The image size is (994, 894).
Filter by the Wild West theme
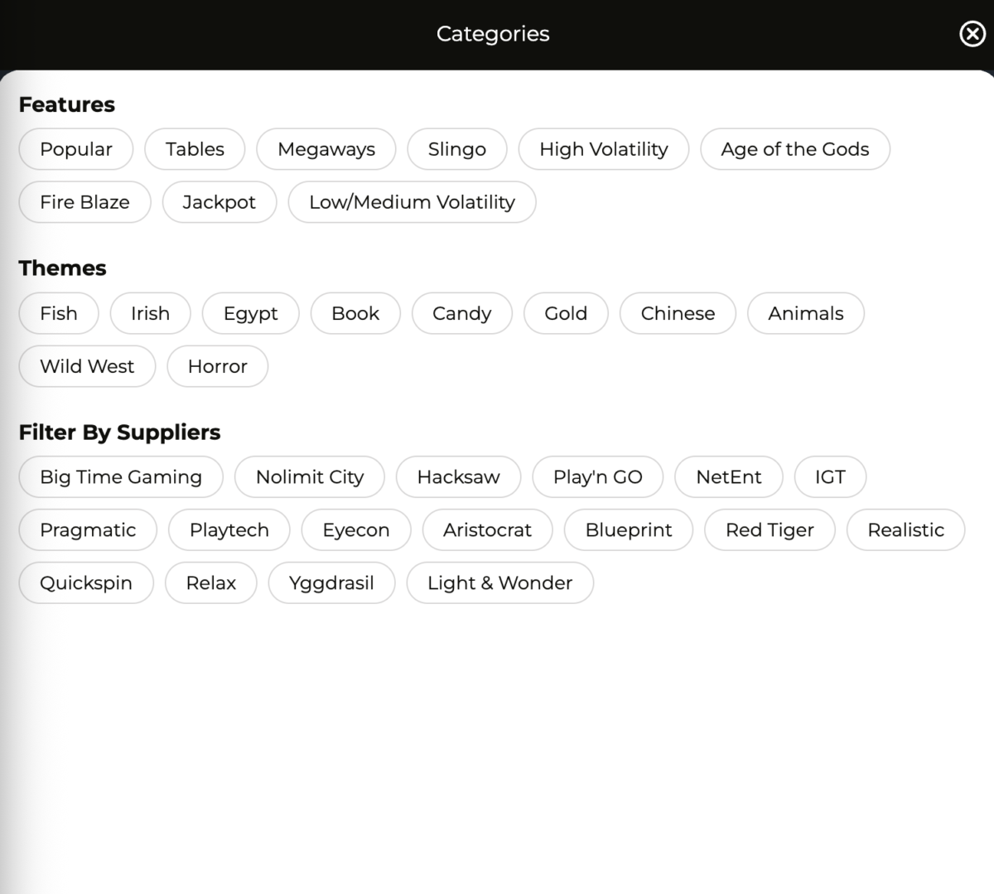click(87, 366)
